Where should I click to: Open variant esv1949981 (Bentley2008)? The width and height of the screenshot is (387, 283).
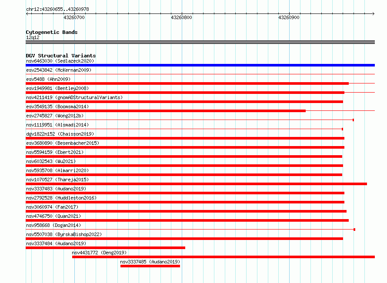pyautogui.click(x=57, y=88)
